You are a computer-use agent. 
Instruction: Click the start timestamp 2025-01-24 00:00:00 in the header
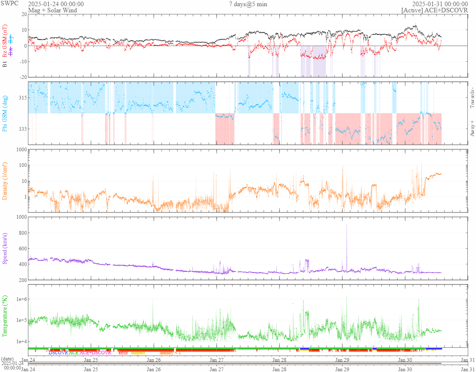pyautogui.click(x=56, y=4)
